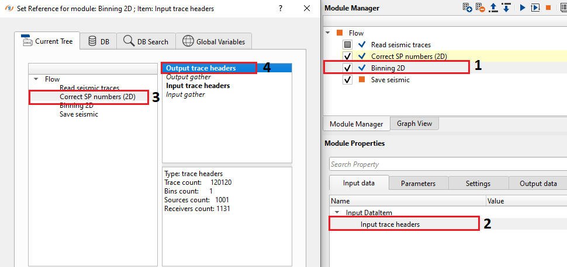Select Correct SP numbers (2D) in Current Tree
This screenshot has height=267, width=567.
click(98, 97)
